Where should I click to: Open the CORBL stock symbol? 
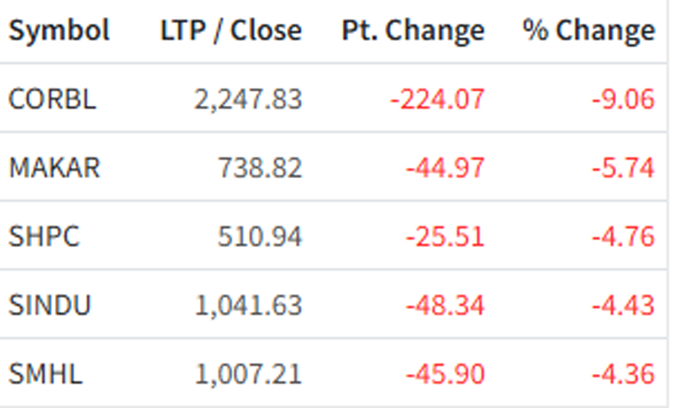click(52, 99)
